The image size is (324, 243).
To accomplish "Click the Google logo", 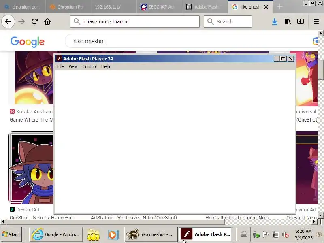I will 28,42.
